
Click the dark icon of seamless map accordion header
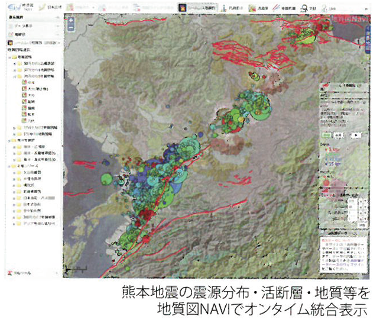coord(10,43)
